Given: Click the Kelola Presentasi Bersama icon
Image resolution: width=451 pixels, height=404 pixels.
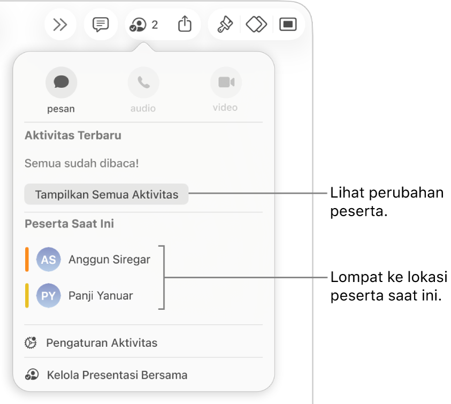Looking at the screenshot, I should coord(32,375).
